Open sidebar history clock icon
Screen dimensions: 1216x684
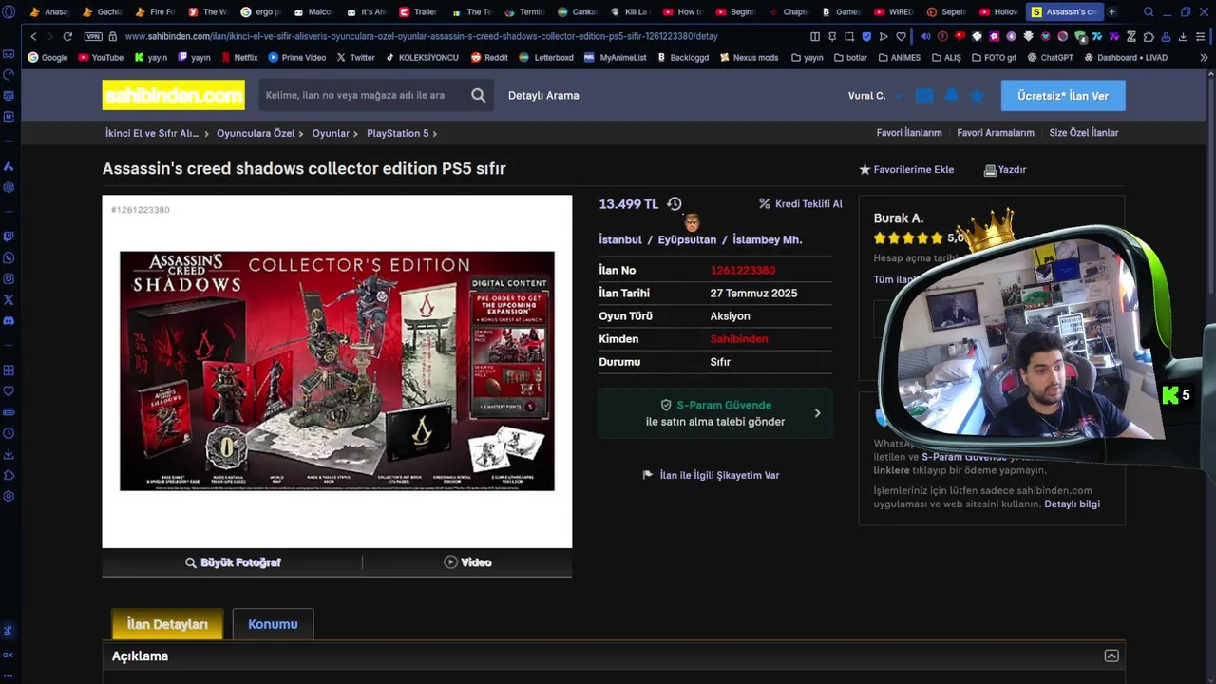(x=9, y=433)
